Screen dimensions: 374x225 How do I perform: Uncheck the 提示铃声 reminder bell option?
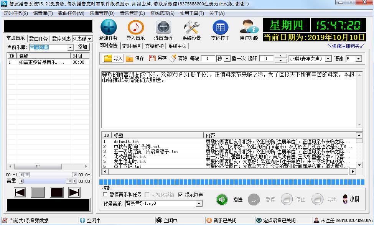coord(180,194)
